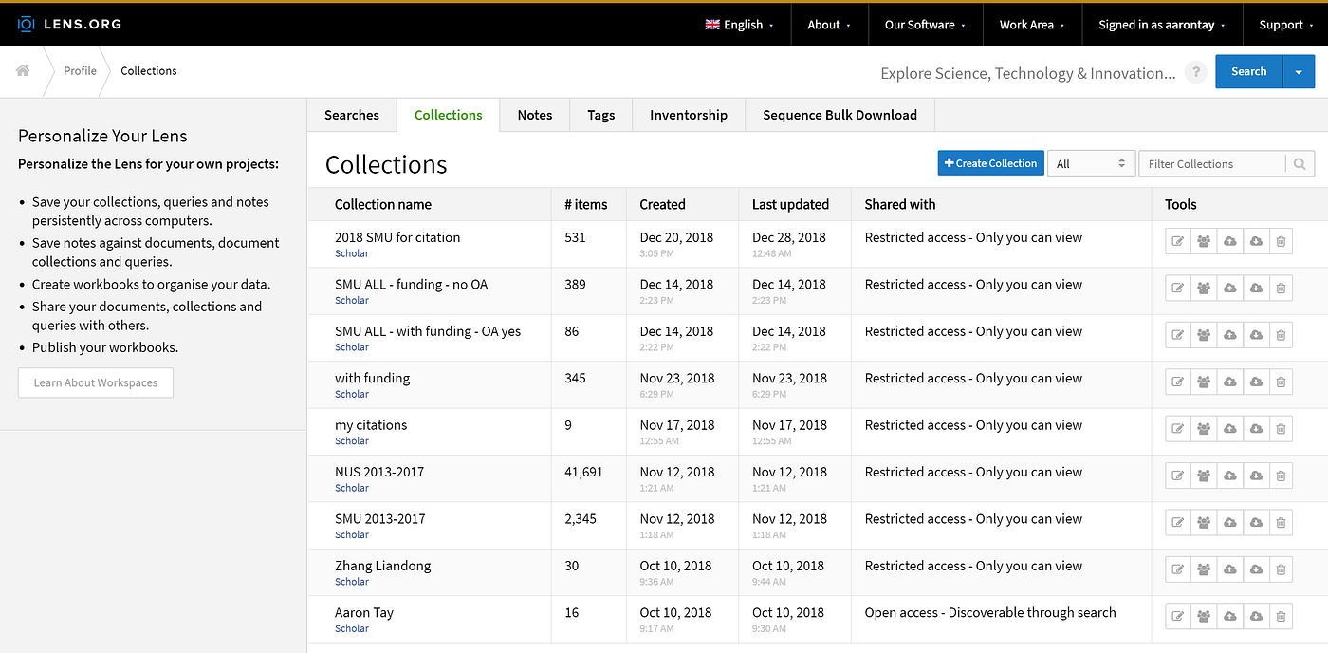The width and height of the screenshot is (1328, 653).
Task: Edit the 'my citations' collection
Action: (1178, 429)
